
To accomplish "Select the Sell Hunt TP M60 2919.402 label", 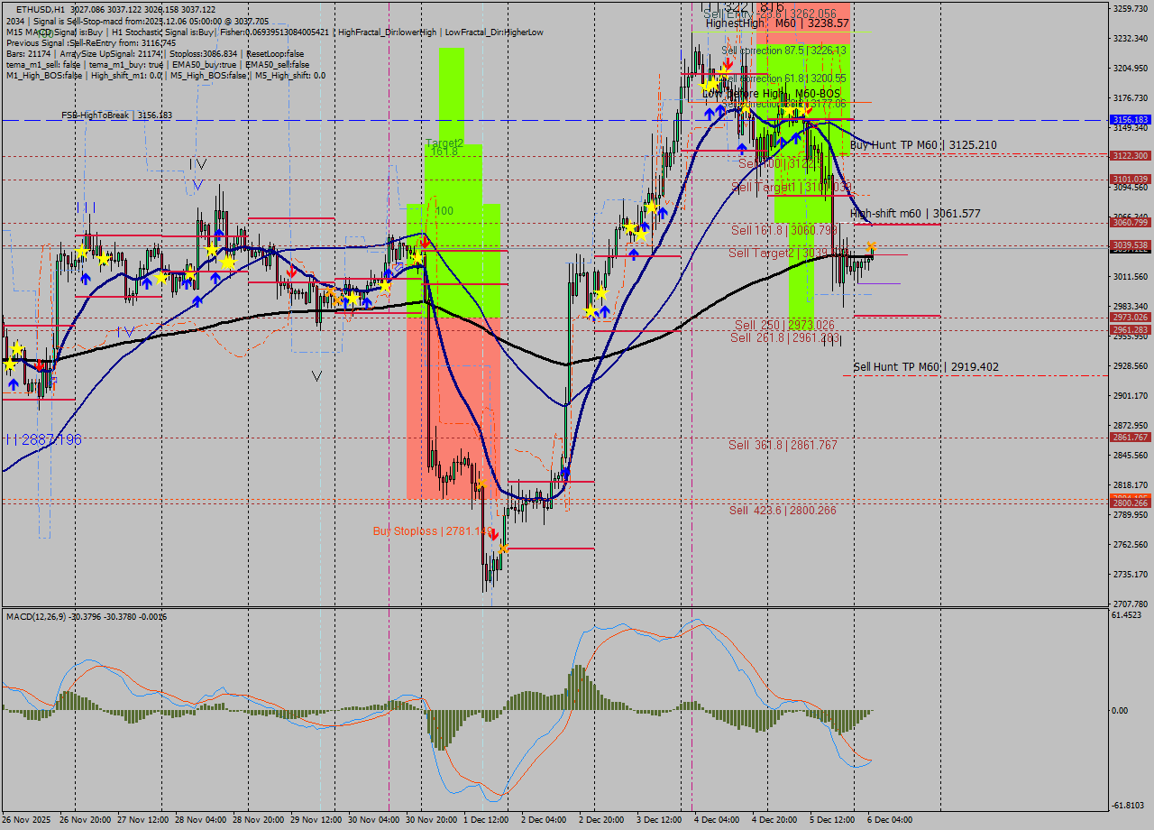I will coord(925,367).
